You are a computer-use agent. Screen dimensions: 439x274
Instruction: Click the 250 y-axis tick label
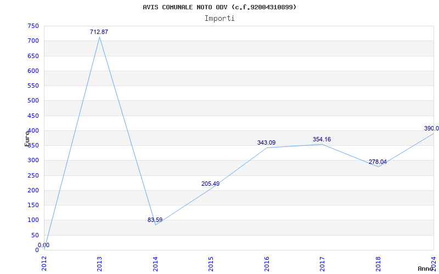coord(33,175)
